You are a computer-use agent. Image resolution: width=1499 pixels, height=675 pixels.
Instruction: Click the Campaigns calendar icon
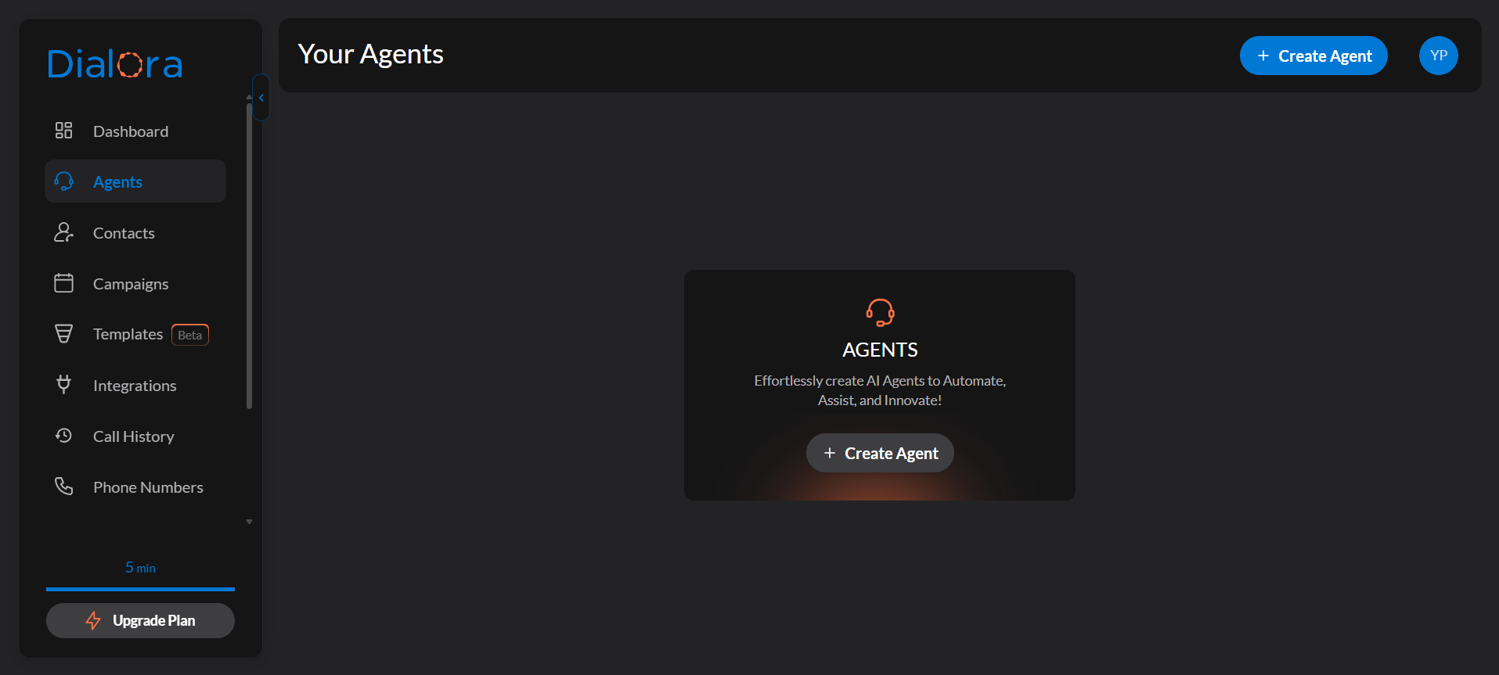pyautogui.click(x=63, y=283)
